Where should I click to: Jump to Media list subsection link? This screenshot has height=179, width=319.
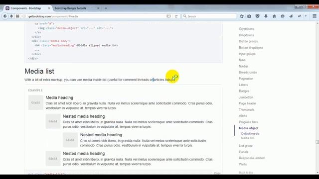pyautogui.click(x=247, y=138)
